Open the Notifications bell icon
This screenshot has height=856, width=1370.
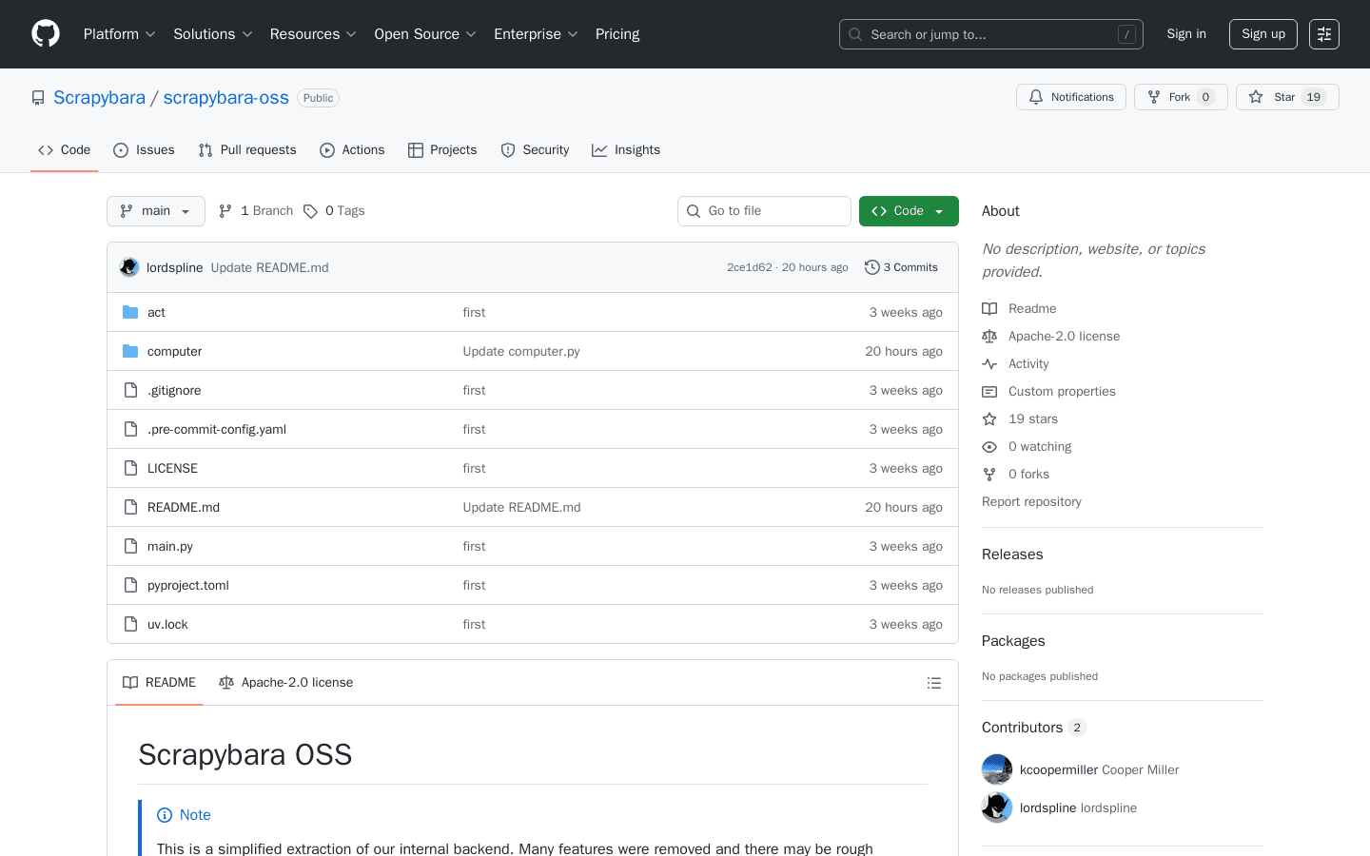pyautogui.click(x=1036, y=96)
